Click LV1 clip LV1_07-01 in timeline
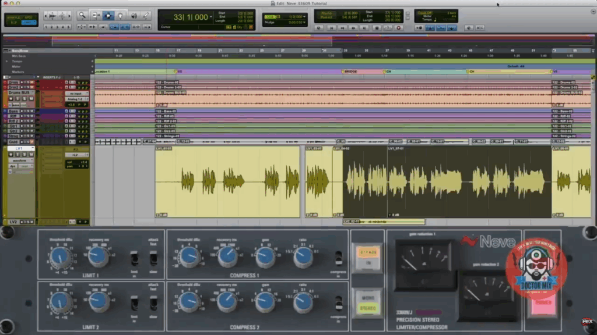The height and width of the screenshot is (335, 597). tap(469, 181)
